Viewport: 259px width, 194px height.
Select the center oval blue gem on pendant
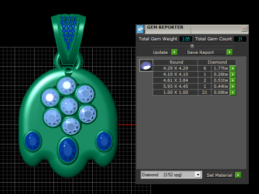pyautogui.click(x=68, y=150)
